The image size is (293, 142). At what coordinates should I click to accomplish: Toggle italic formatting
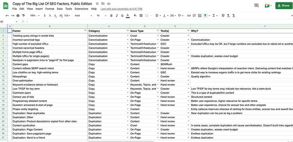(117, 16)
